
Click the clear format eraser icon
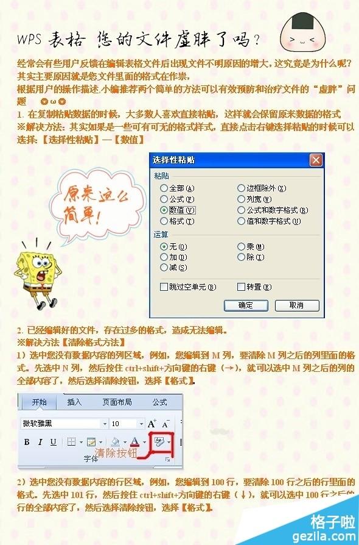[159, 441]
